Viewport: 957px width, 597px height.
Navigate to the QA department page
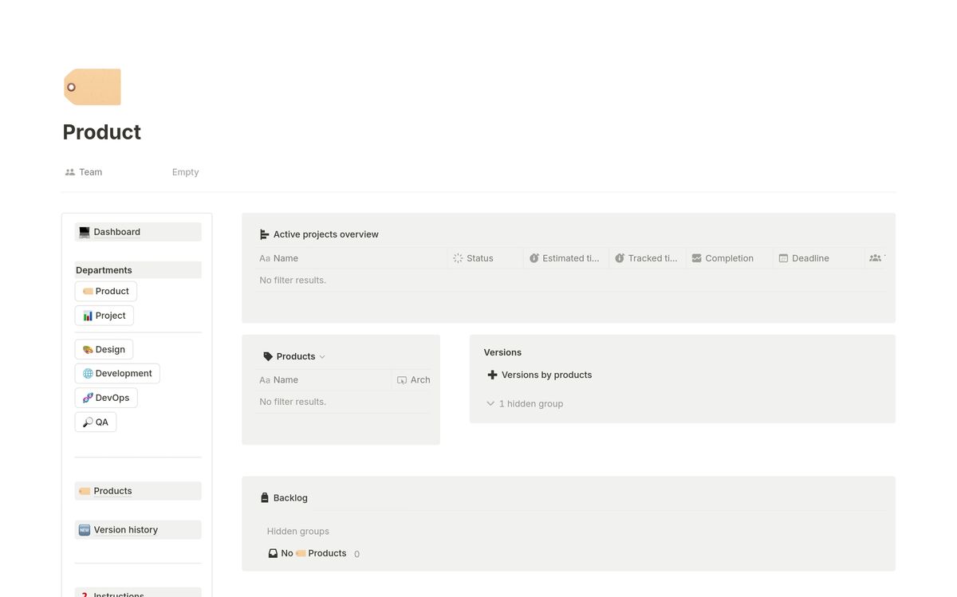pyautogui.click(x=96, y=422)
